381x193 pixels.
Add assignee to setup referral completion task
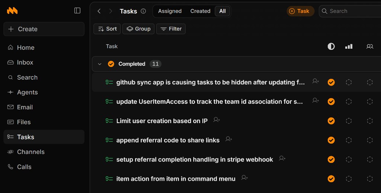282,158
